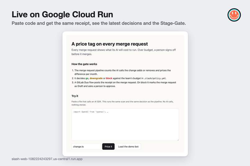Click the 'Every merge request shows' description
Screen dimensions: 250x166
tap(123, 52)
